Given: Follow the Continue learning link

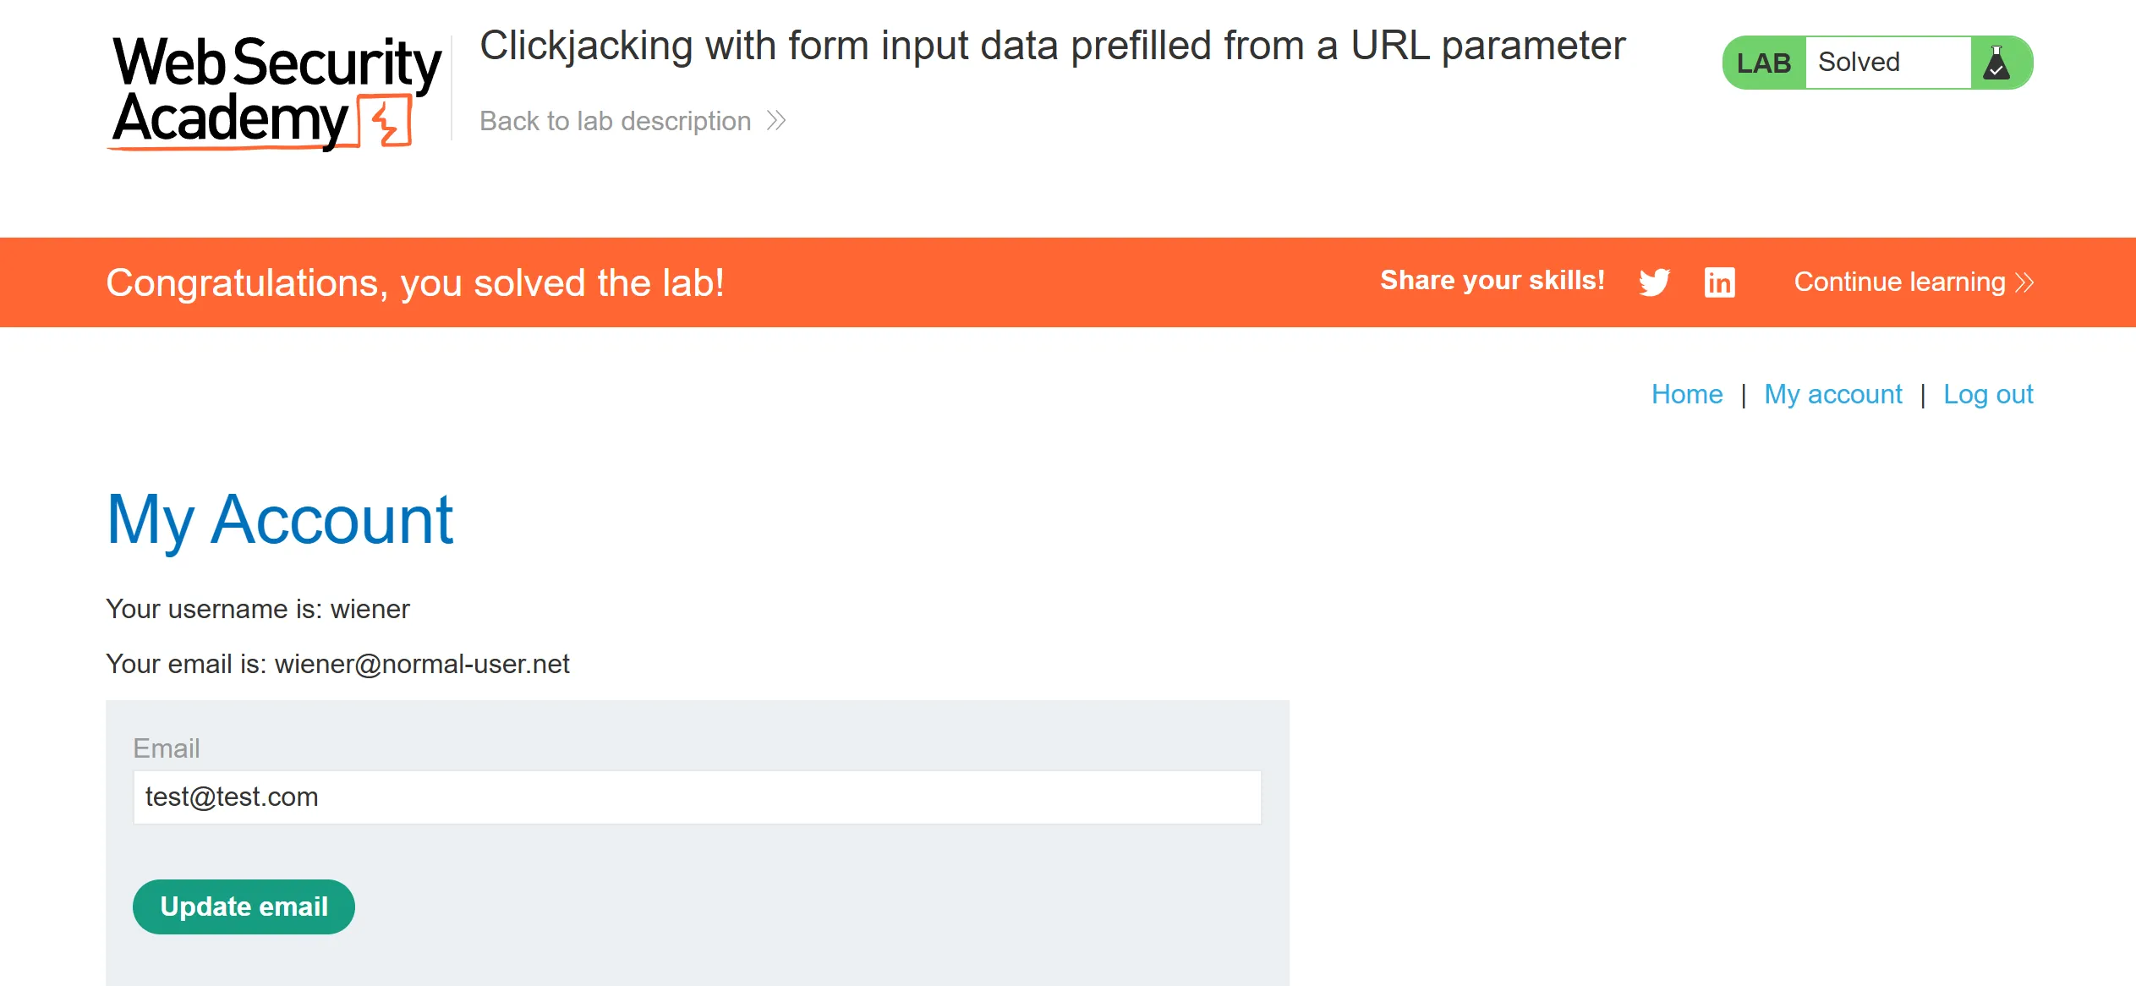Looking at the screenshot, I should 1899,282.
